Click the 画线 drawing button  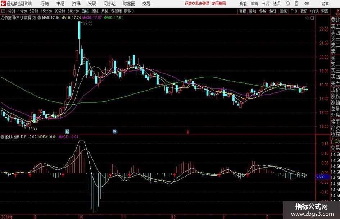pyautogui.click(x=283, y=11)
